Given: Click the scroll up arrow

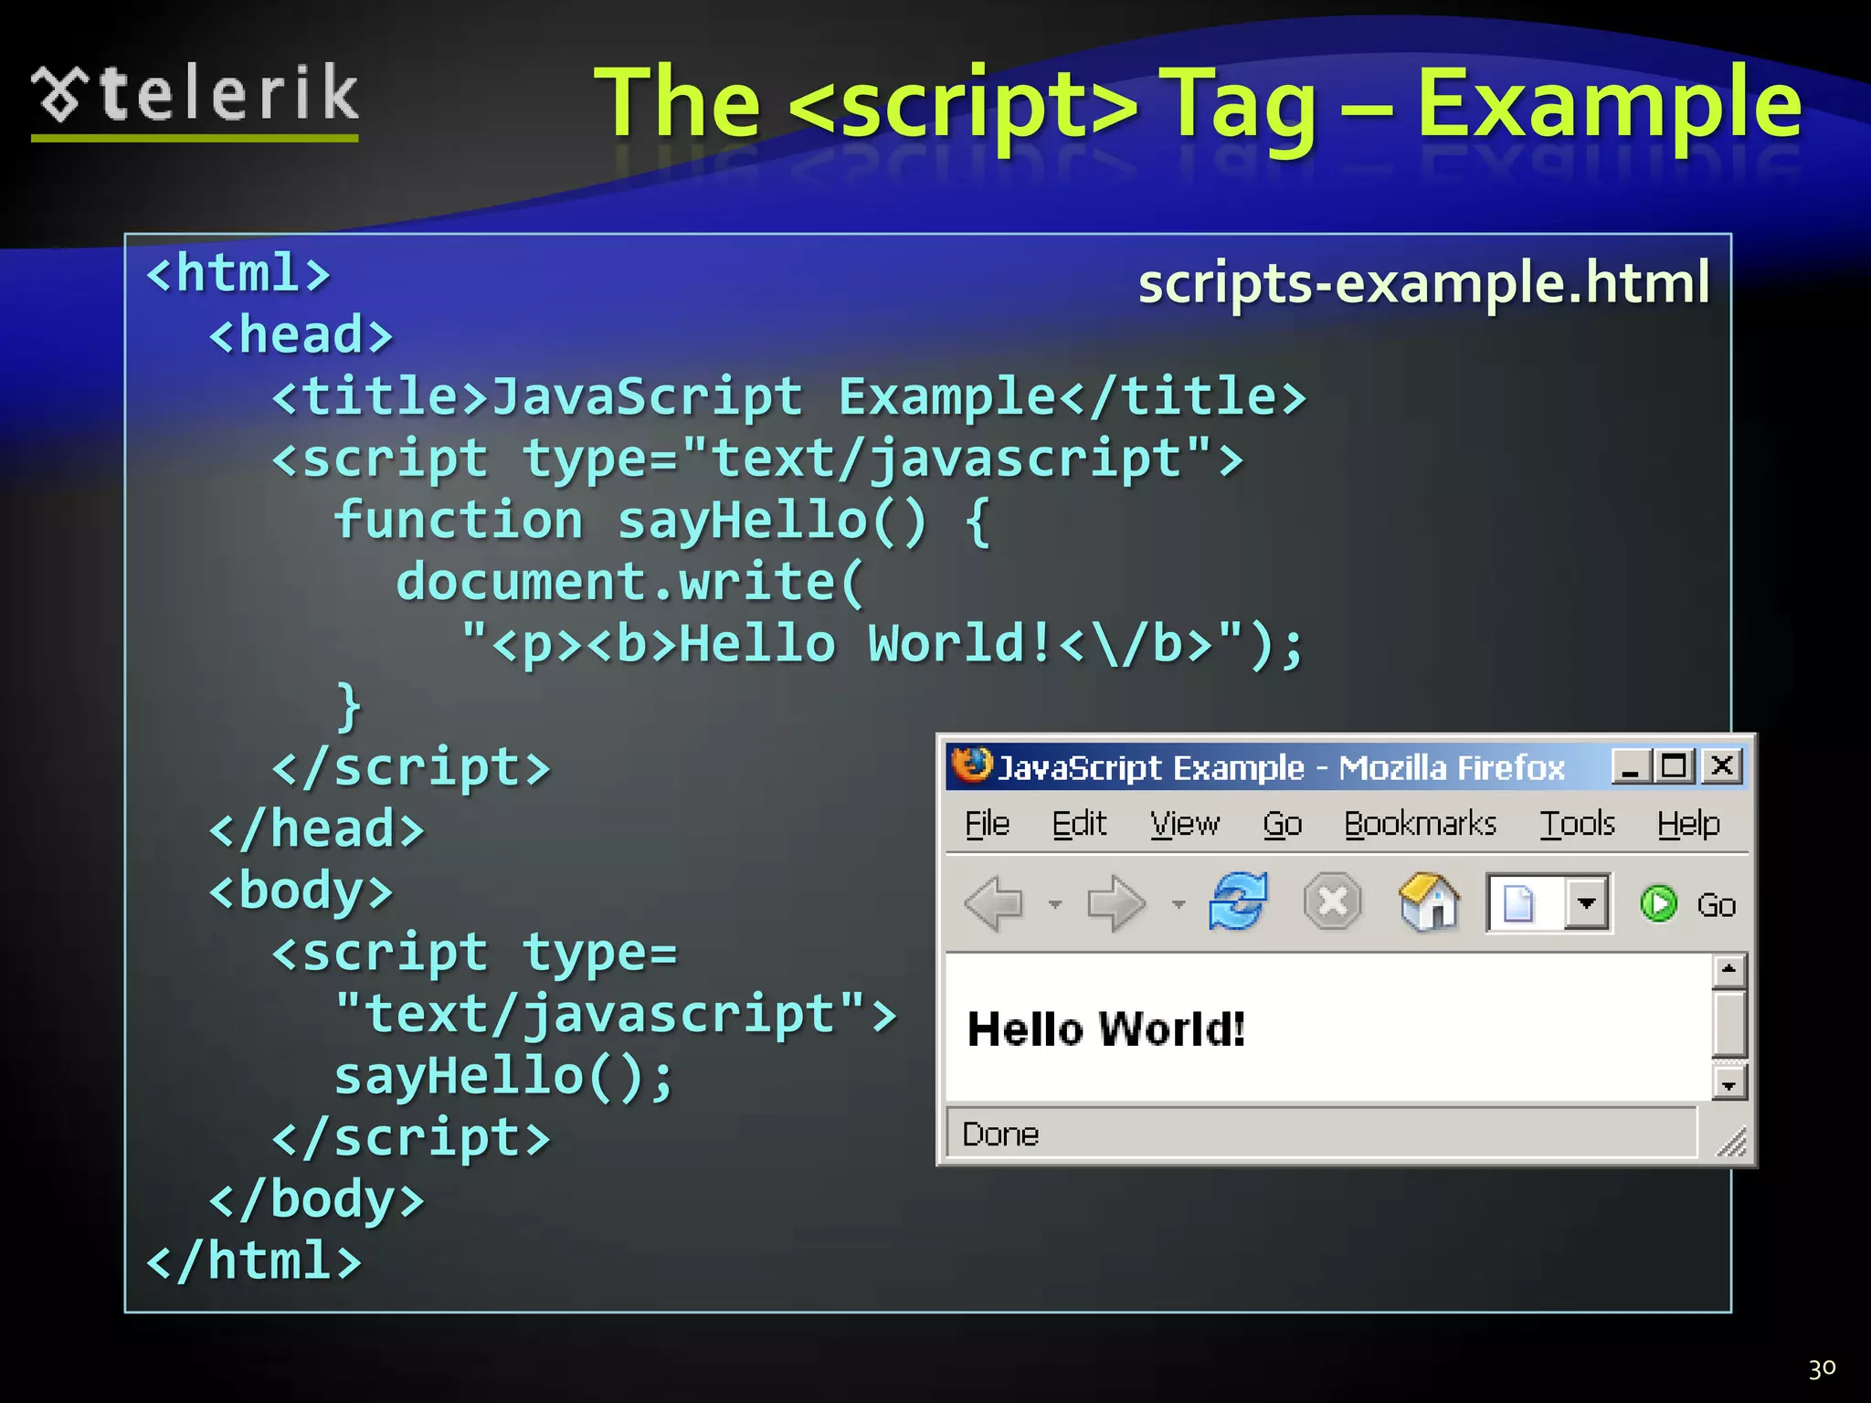Looking at the screenshot, I should click(x=1728, y=970).
